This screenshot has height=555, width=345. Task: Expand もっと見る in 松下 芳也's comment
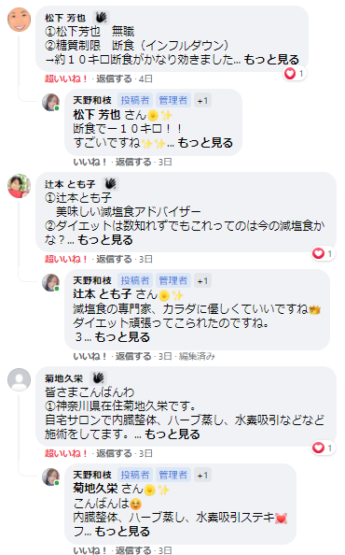click(271, 60)
